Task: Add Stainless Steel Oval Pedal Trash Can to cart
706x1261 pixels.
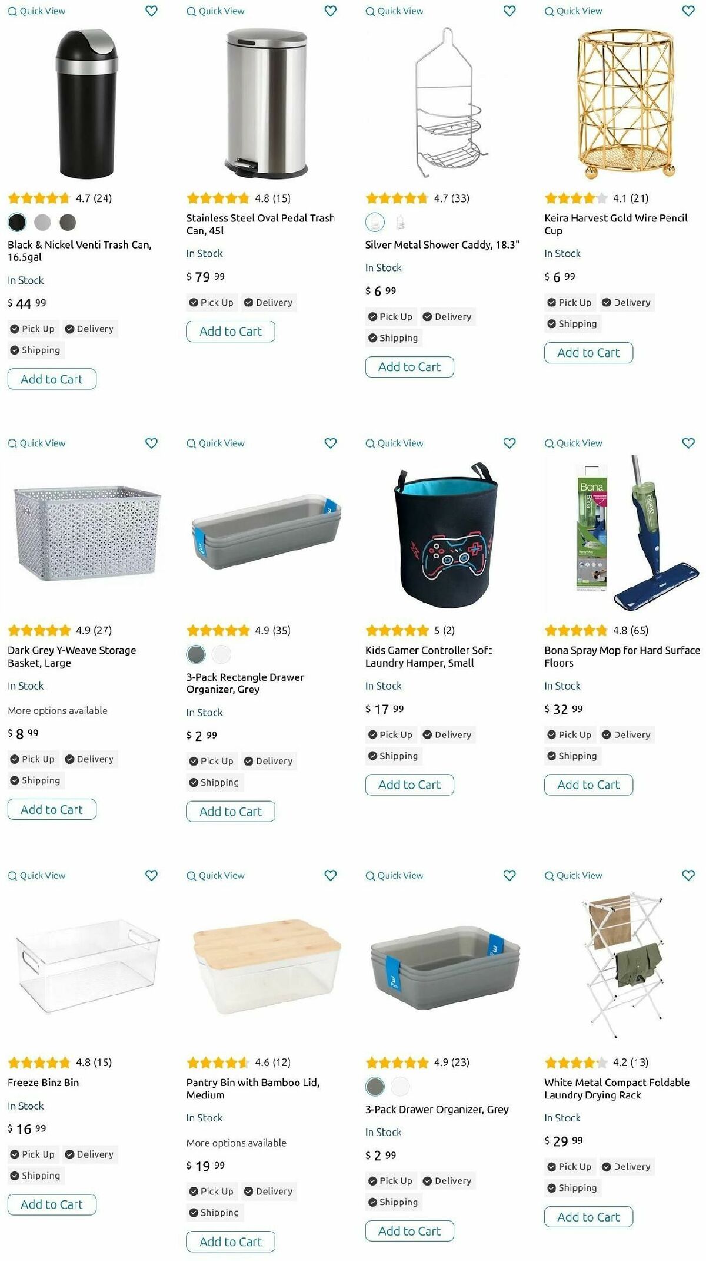Action: click(x=231, y=332)
